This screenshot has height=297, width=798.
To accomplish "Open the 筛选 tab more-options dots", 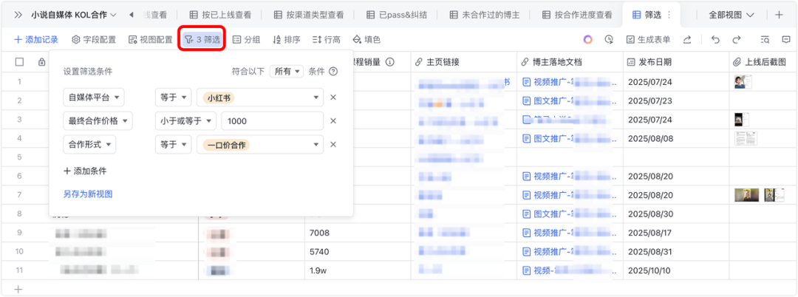I will (x=669, y=15).
